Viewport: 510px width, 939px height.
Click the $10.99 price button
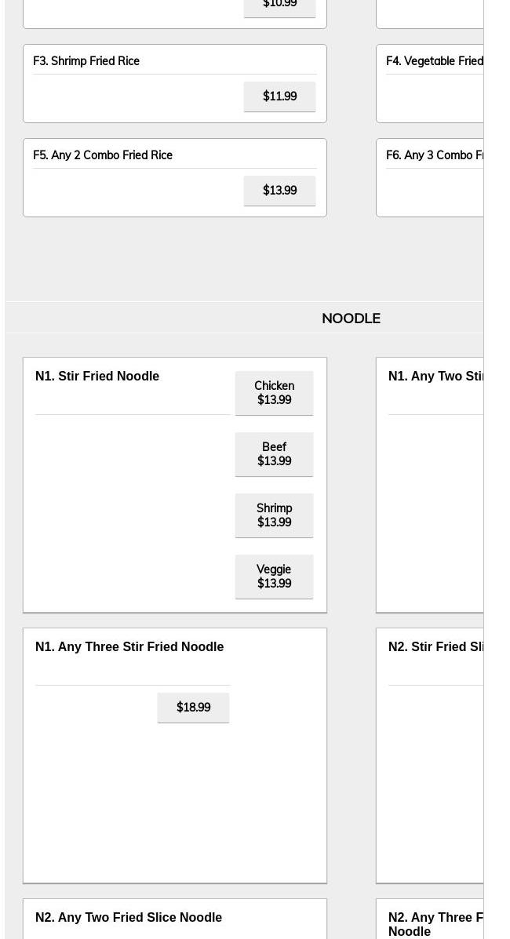279,5
